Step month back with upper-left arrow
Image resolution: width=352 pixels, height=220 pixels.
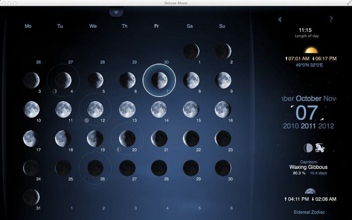[x=292, y=106]
